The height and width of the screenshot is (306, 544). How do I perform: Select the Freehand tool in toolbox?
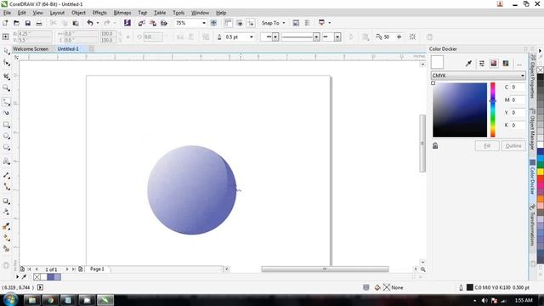[6, 102]
